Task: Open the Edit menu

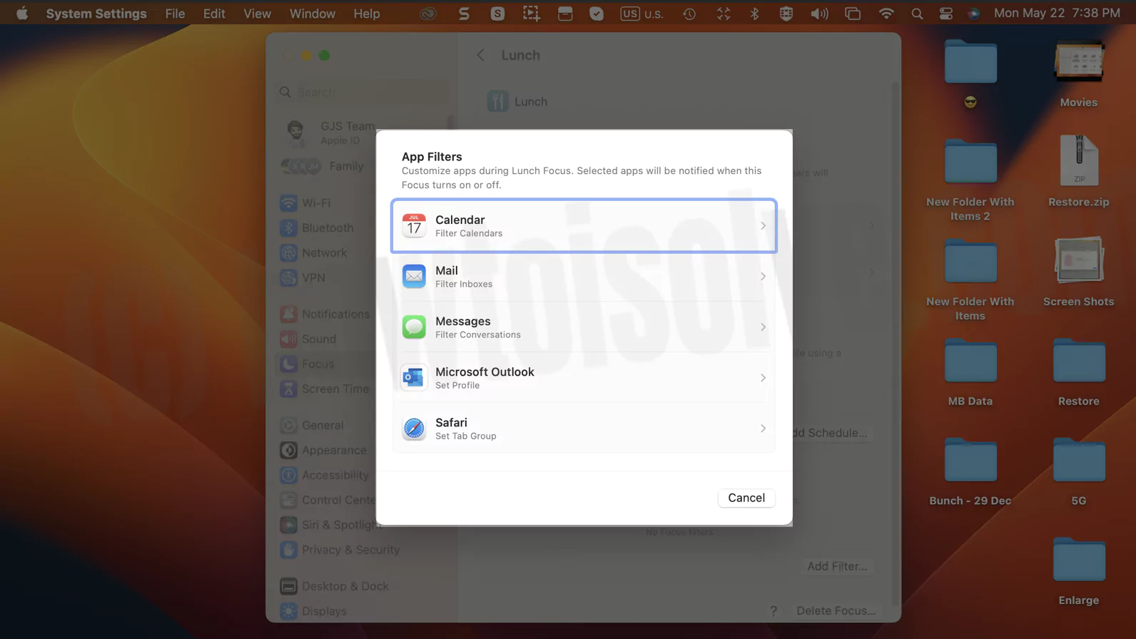Action: coord(214,13)
